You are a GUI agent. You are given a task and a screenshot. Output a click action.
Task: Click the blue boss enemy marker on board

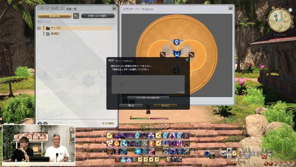177,53
